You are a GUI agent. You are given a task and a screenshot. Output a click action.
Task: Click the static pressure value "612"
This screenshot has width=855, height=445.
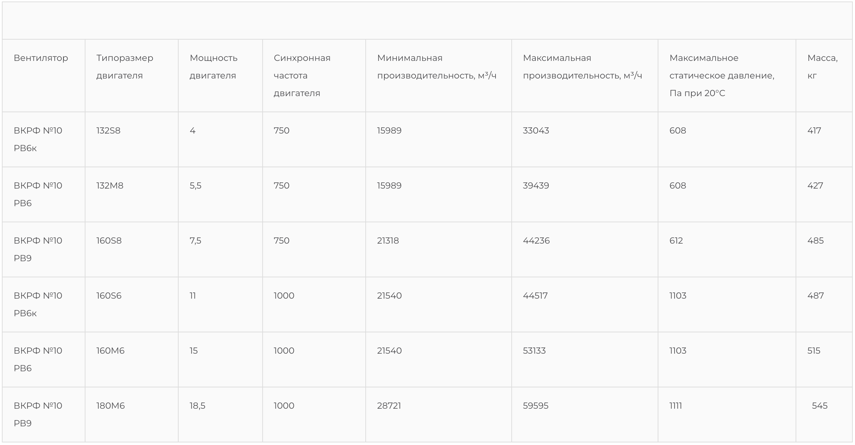pyautogui.click(x=676, y=241)
